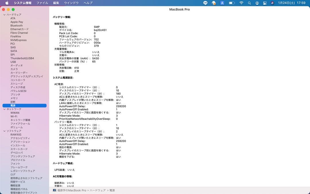
Task: Open Spotlight search from the menu bar
Action: click(x=249, y=3)
